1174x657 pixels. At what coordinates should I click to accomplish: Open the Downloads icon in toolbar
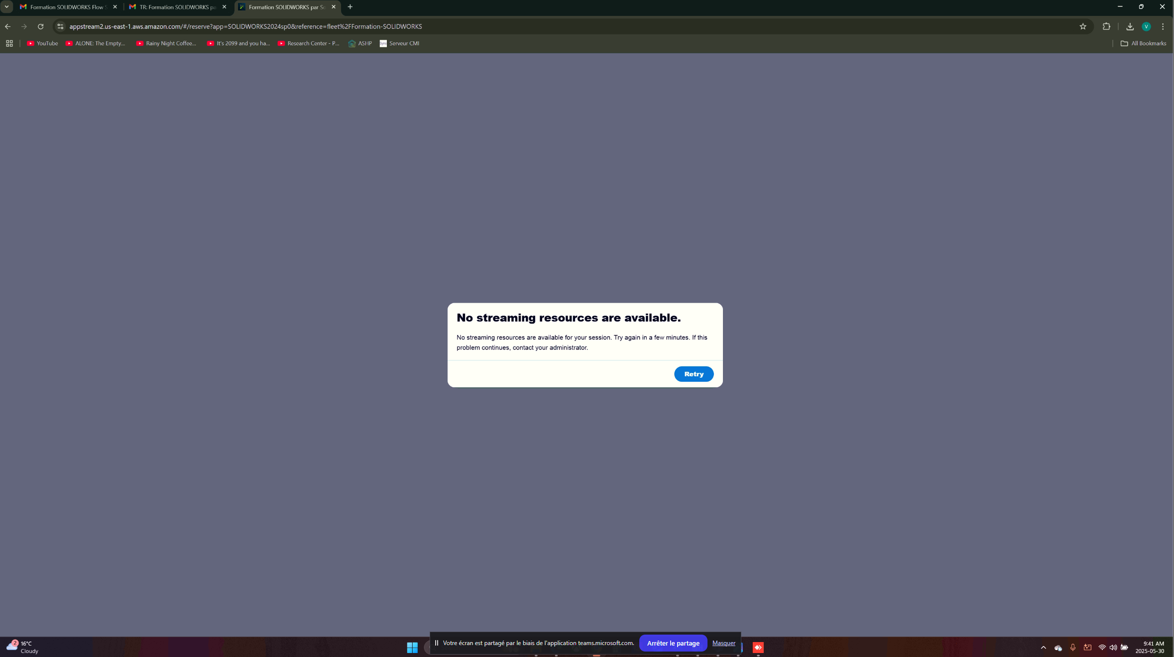1130,26
